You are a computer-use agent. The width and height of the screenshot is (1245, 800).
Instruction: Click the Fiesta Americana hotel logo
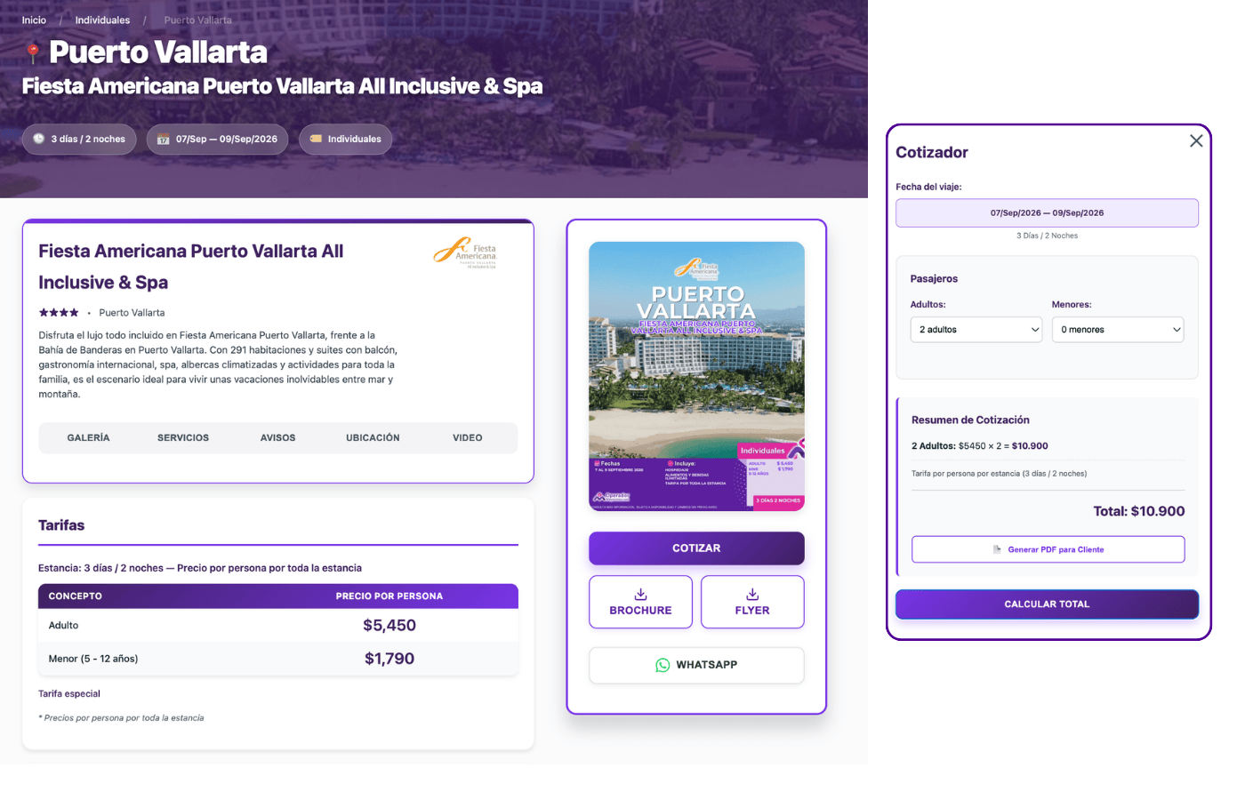(465, 252)
